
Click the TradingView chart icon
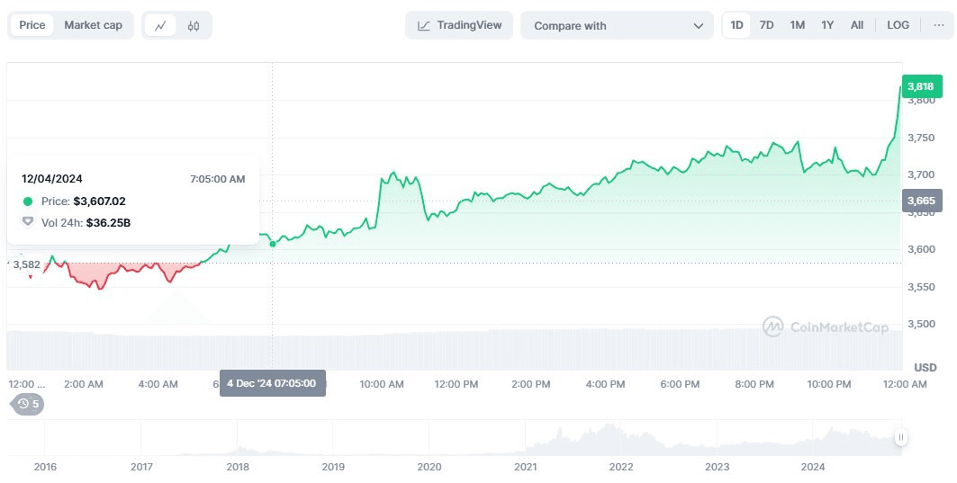(424, 25)
